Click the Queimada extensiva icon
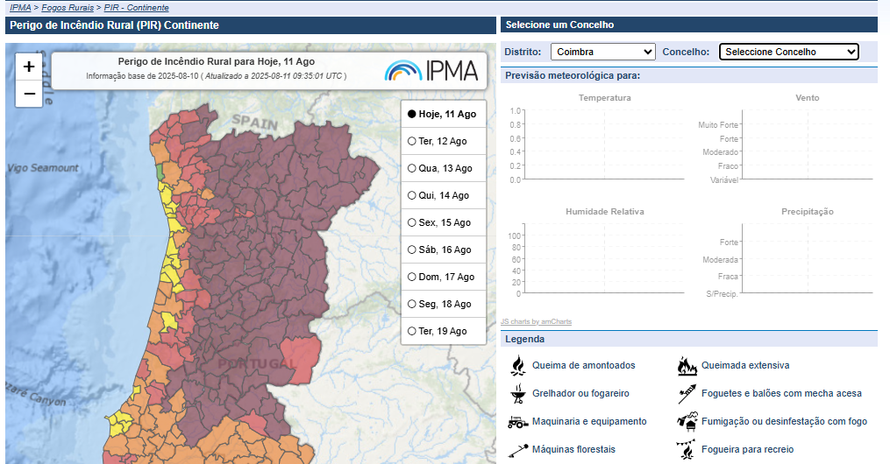The height and width of the screenshot is (464, 890). [687, 365]
